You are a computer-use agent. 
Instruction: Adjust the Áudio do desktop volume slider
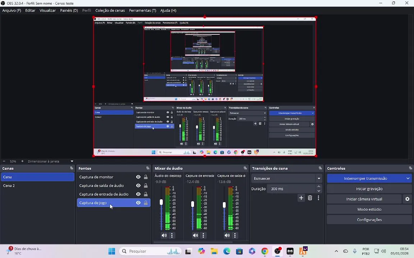point(161,202)
